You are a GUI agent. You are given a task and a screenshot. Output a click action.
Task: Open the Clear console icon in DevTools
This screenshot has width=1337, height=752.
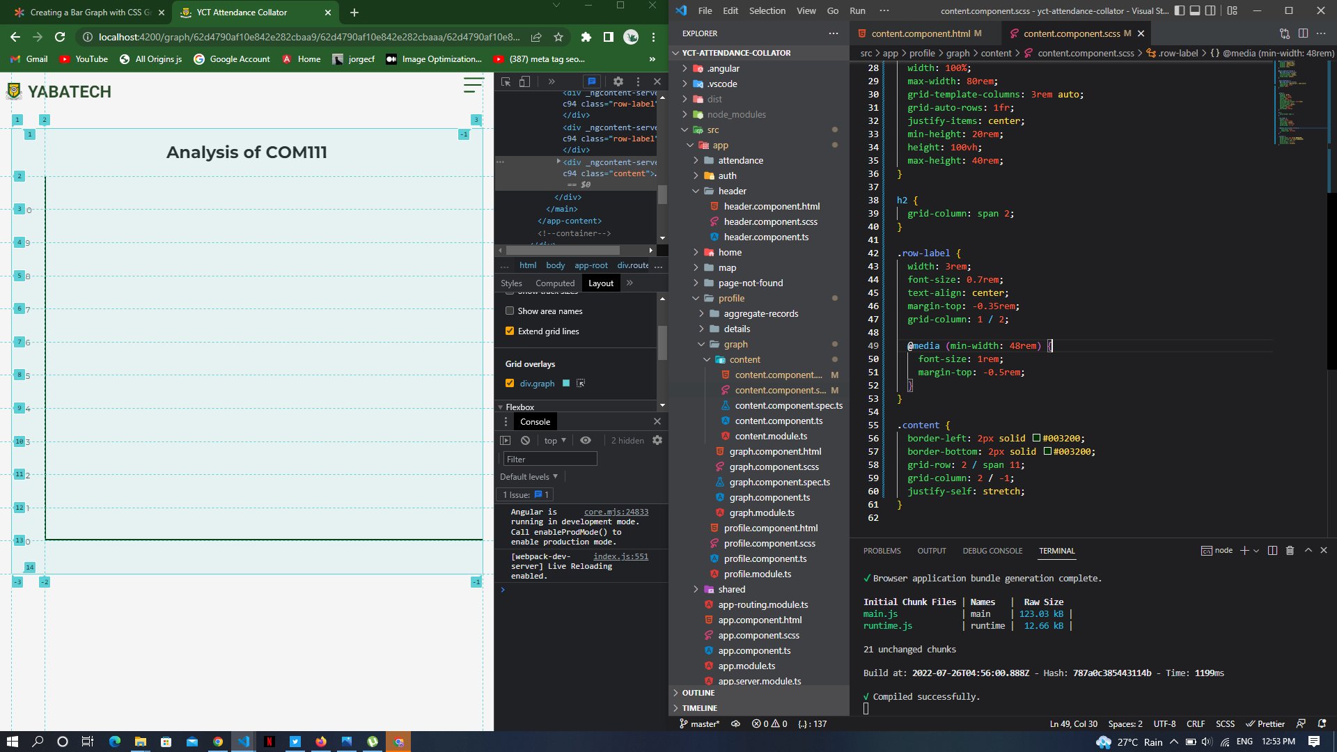click(x=526, y=440)
